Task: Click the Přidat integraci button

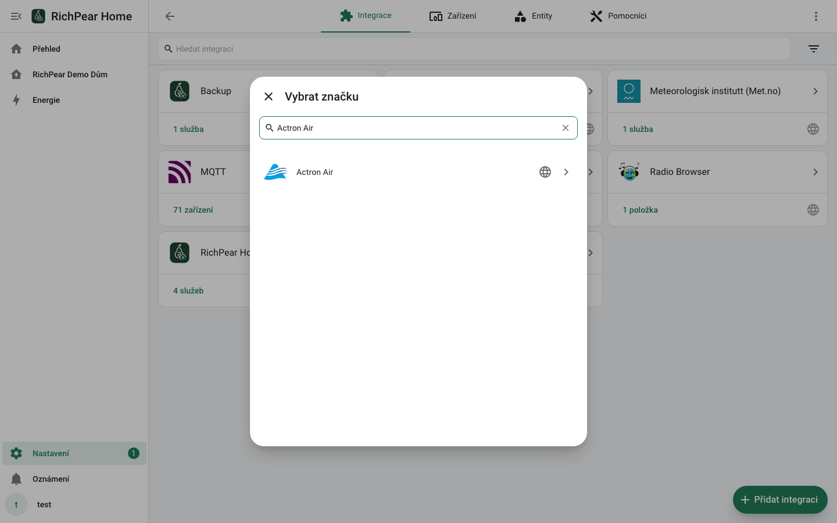Action: tap(780, 500)
